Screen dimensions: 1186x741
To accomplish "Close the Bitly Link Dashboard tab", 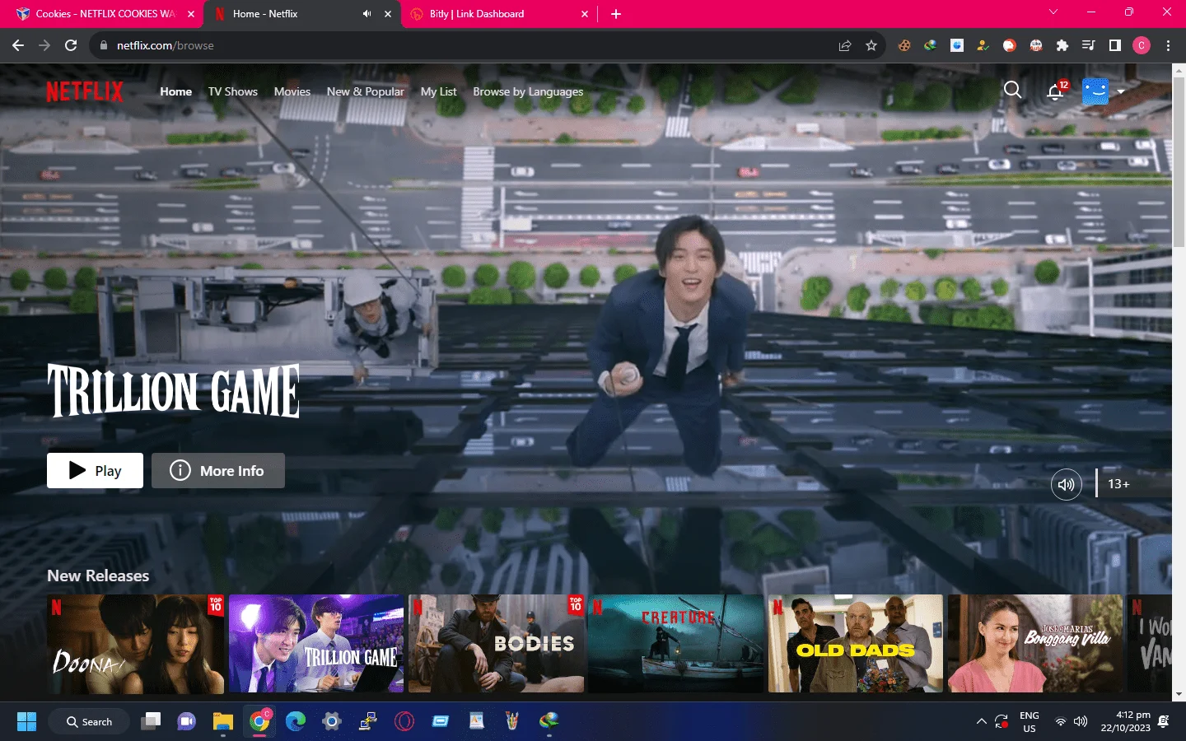I will [x=585, y=14].
